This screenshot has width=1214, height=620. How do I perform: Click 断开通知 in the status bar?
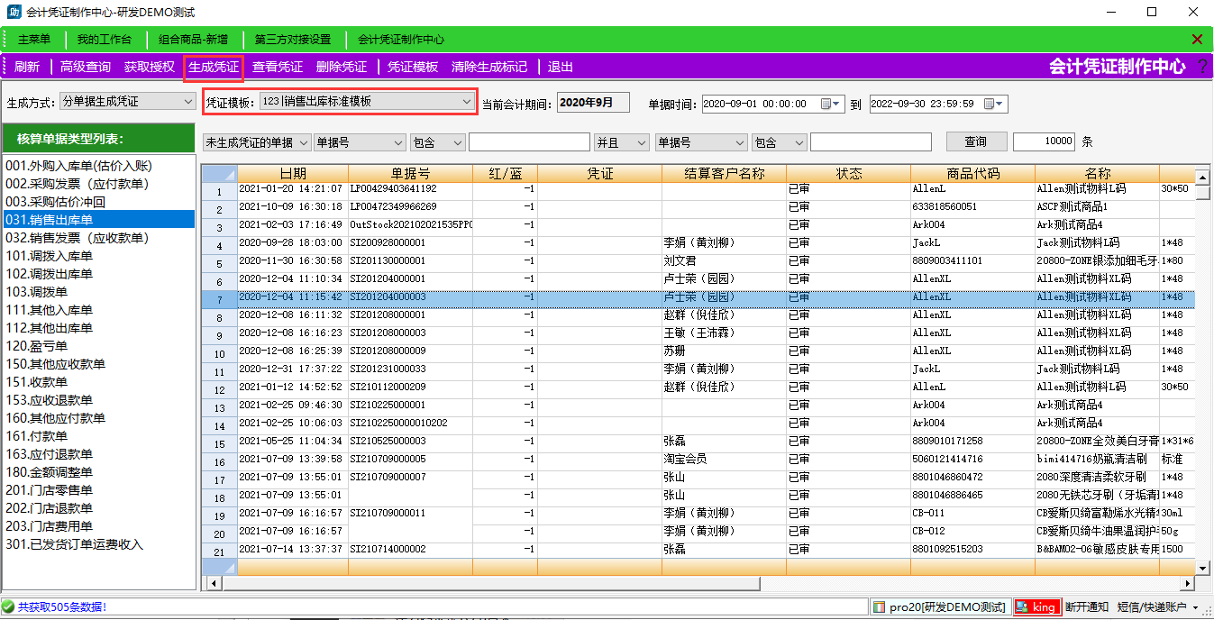[1086, 607]
